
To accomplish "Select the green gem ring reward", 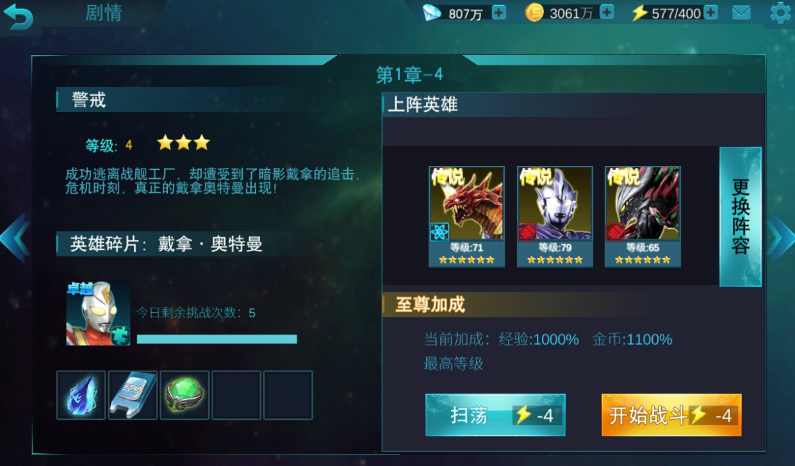I will click(184, 395).
